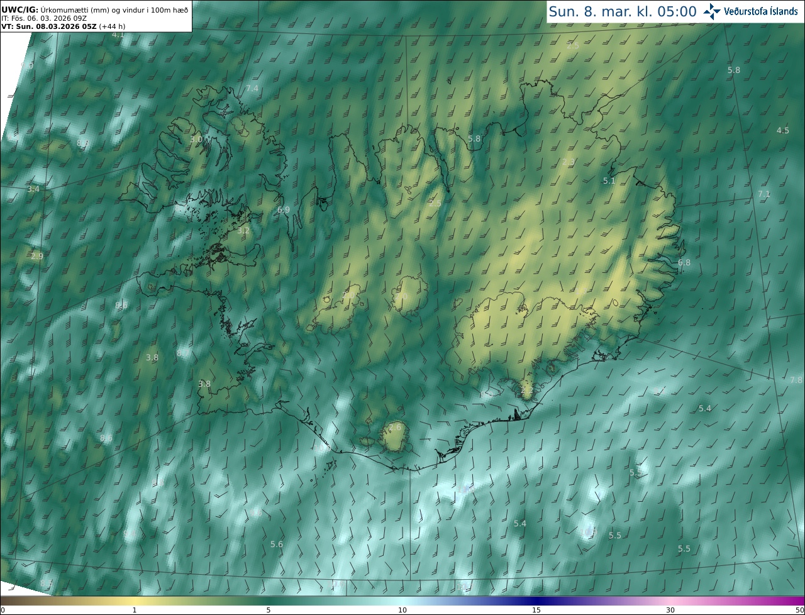Click the map value '2.9'
Viewport: 805px width, 615px height.
[x=37, y=257]
